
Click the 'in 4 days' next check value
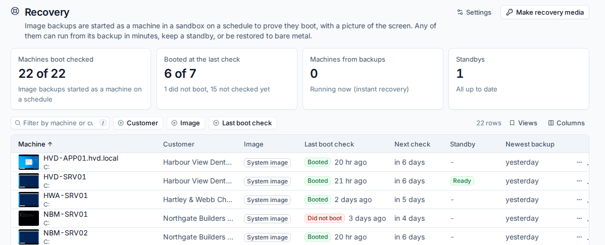pos(410,218)
